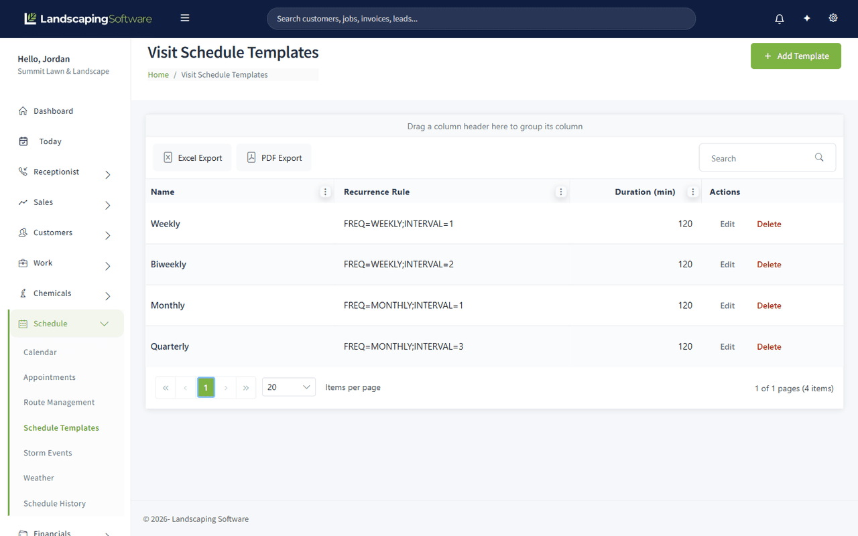Screen dimensions: 858x536
Task: Click the Landscaping Software logo
Action: click(88, 19)
